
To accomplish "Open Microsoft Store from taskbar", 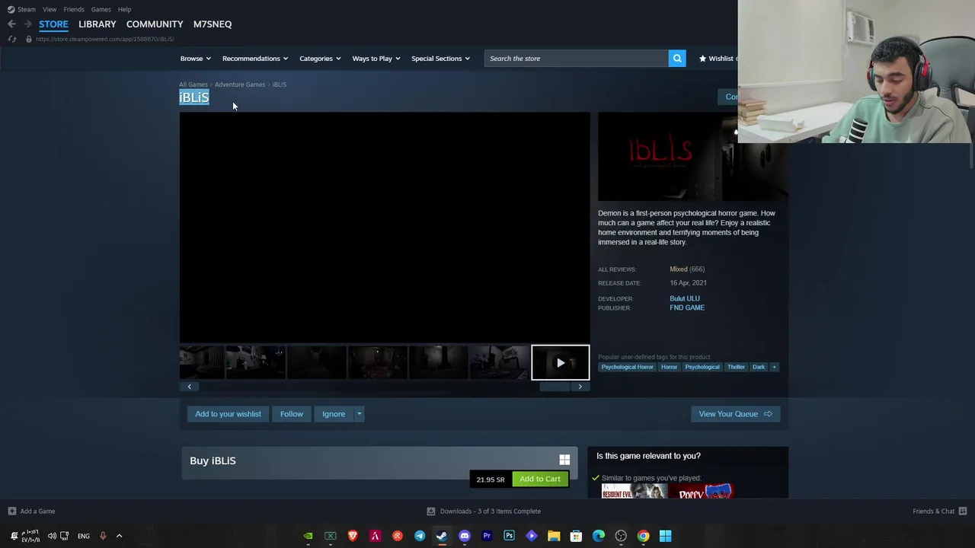I will [576, 536].
